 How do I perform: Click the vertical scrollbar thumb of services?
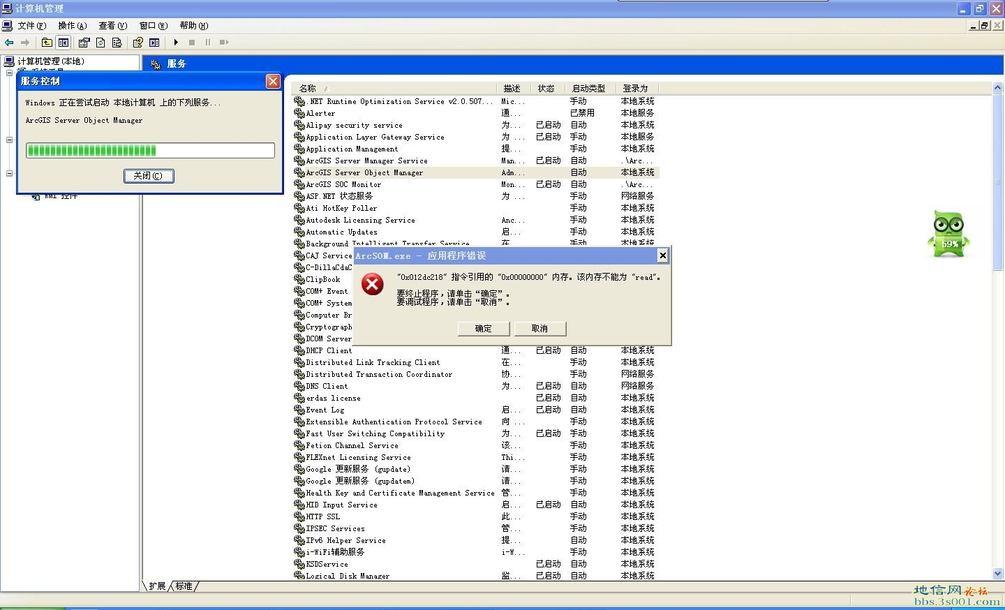pyautogui.click(x=997, y=183)
